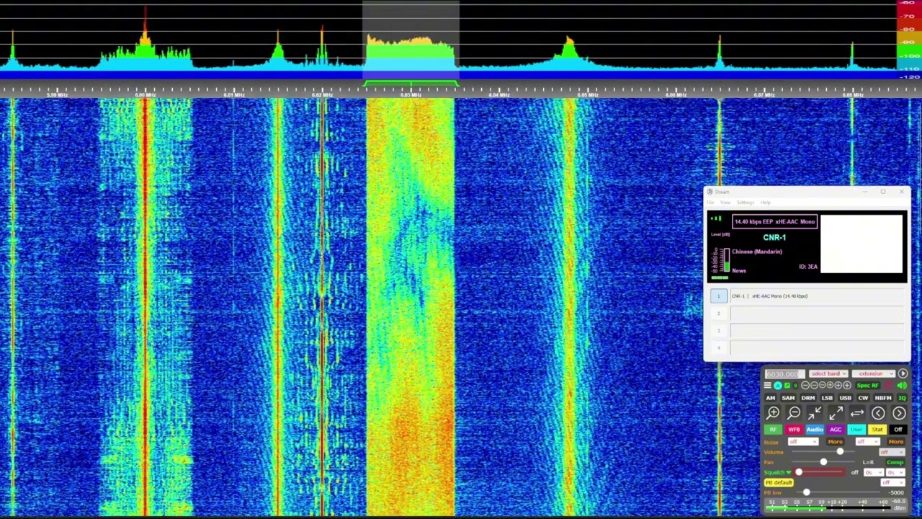Select LSB demodulation mode
Viewport: 922px width, 519px height.
(x=827, y=398)
